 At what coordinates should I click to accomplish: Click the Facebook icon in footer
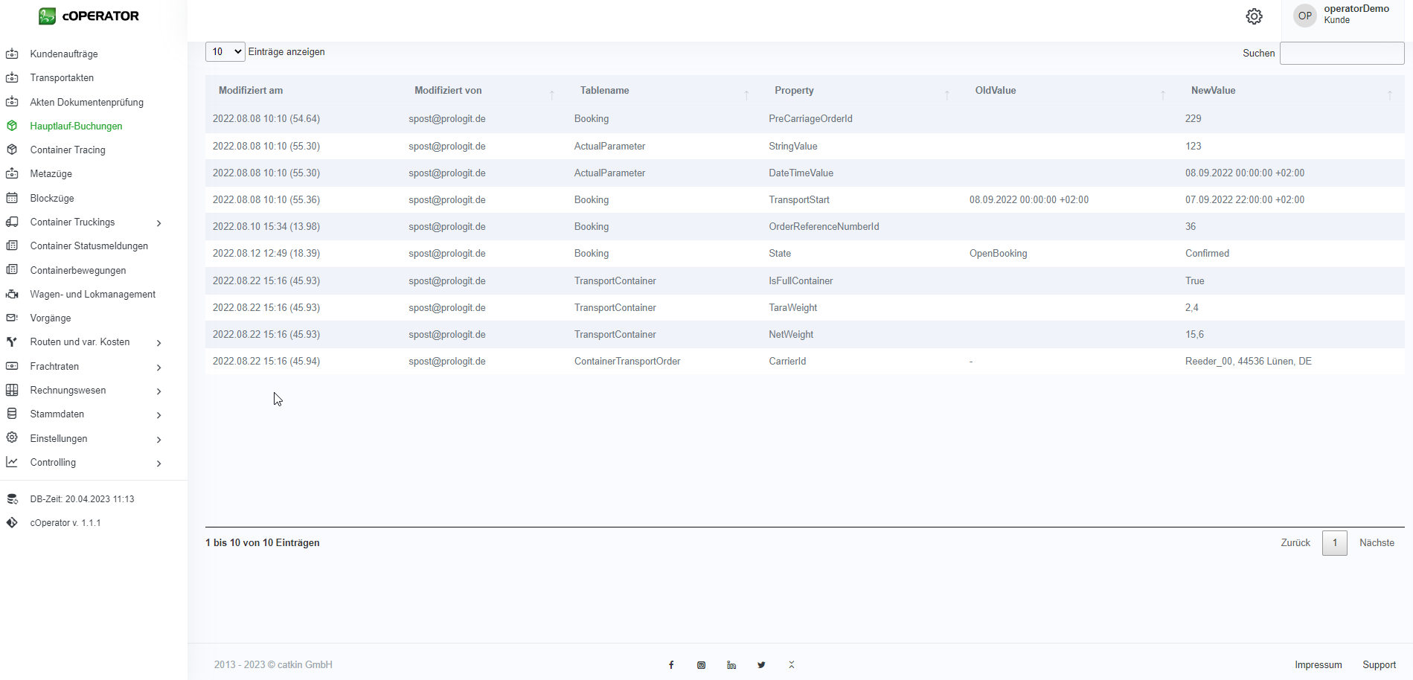tap(671, 665)
